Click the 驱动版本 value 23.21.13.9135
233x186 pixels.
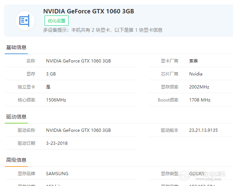point(203,130)
